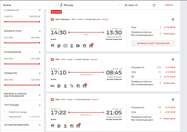187x132 pixels.
Task: Click luggage icon with badge for train 109С
Action: click(x=85, y=85)
